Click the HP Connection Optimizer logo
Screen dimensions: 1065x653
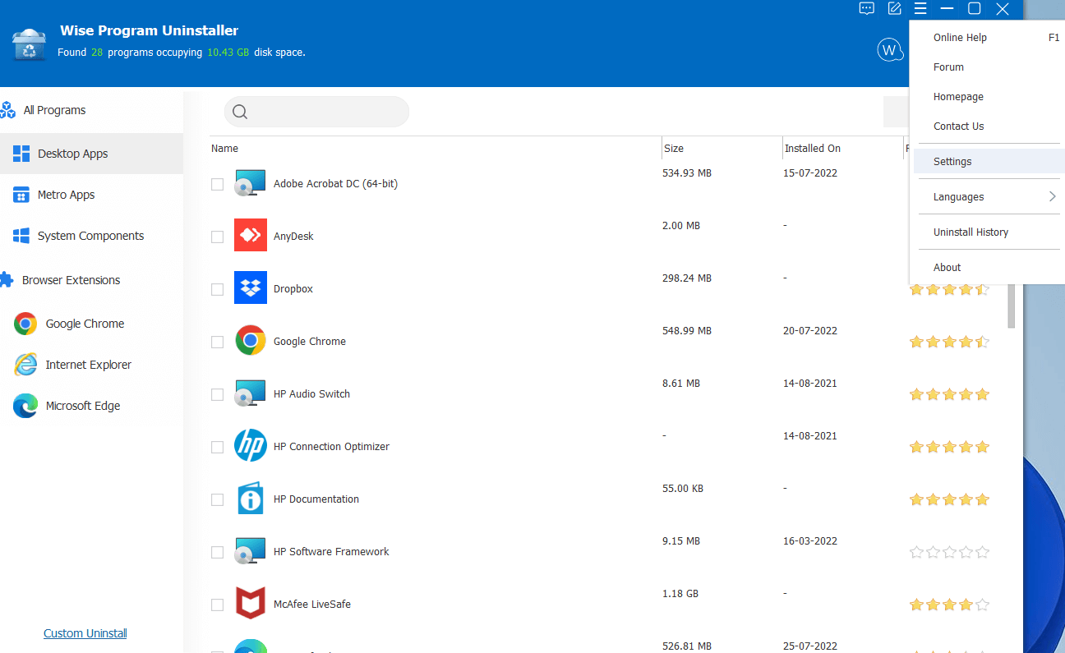250,446
